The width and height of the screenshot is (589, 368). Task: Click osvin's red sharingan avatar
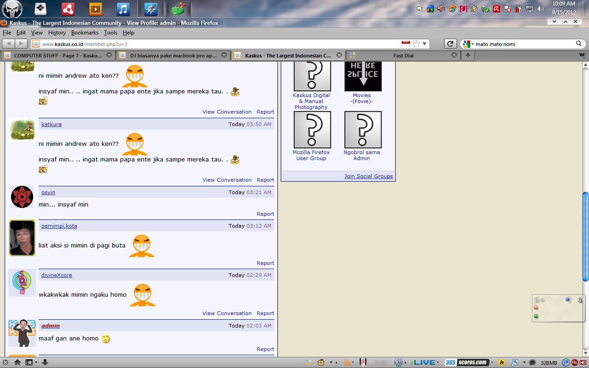pyautogui.click(x=22, y=197)
